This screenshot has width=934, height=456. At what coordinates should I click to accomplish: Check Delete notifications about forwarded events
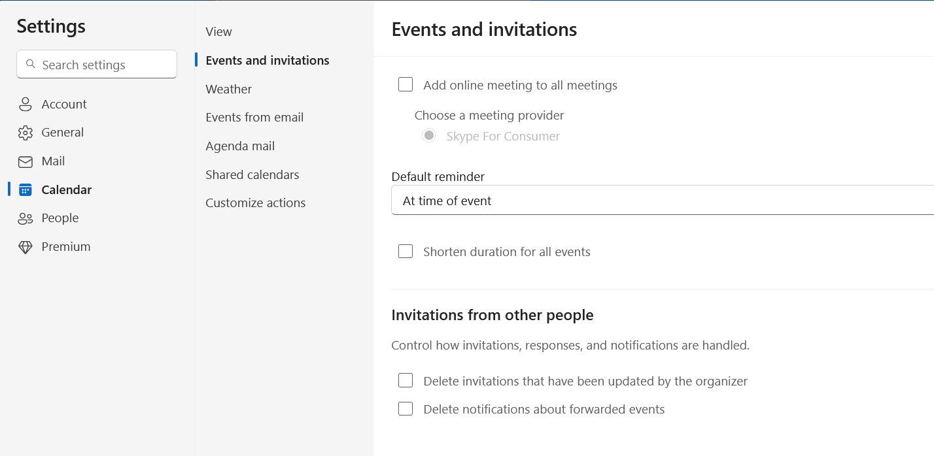pyautogui.click(x=406, y=409)
